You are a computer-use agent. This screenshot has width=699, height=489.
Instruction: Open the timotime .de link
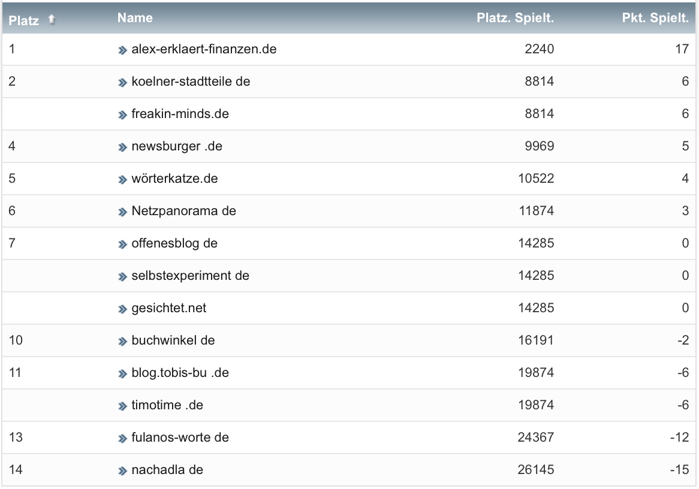(167, 405)
